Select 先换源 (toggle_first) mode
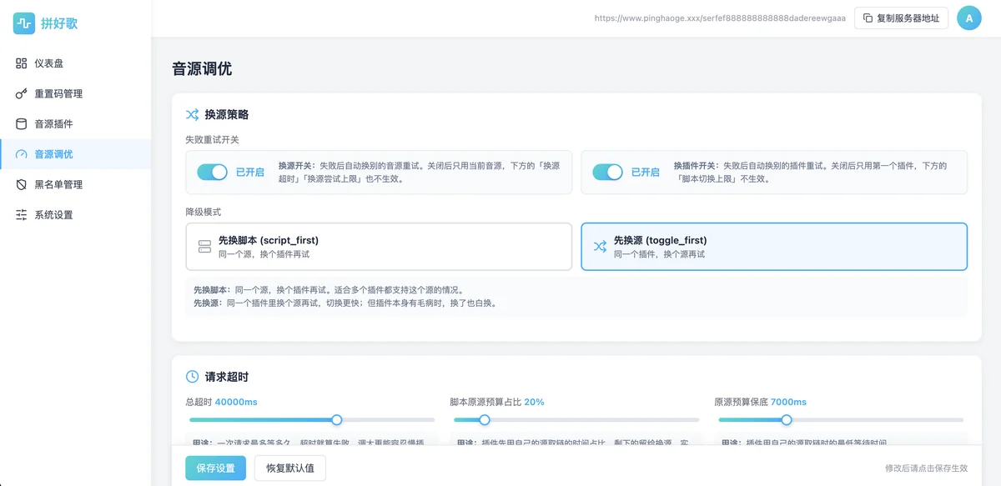The height and width of the screenshot is (486, 1001). [x=774, y=247]
